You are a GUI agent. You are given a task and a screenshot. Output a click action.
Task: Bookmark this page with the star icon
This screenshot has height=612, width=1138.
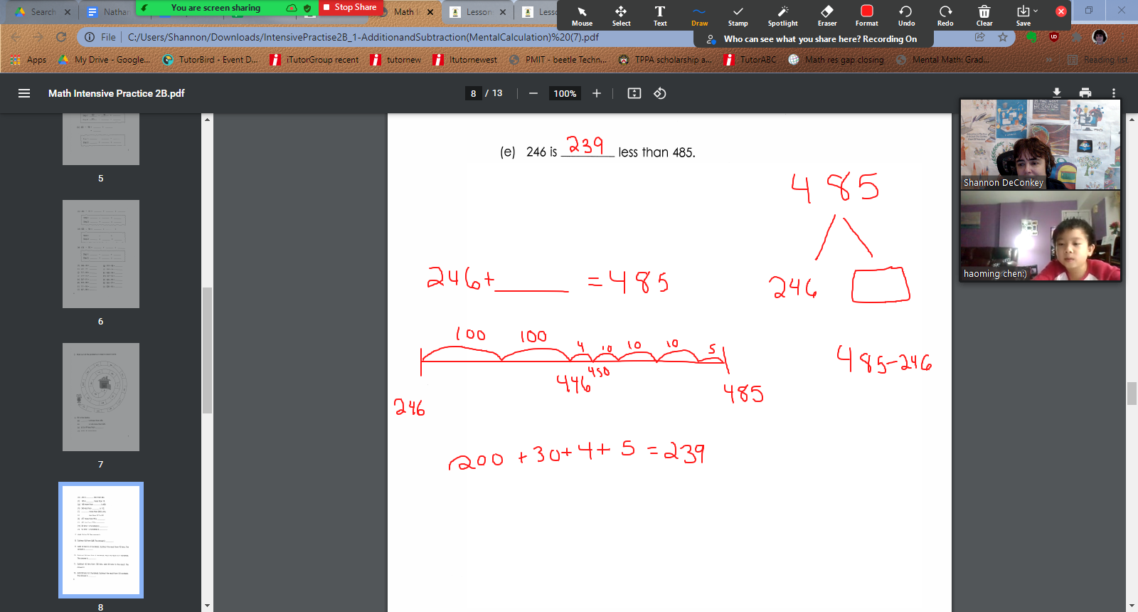point(1003,37)
